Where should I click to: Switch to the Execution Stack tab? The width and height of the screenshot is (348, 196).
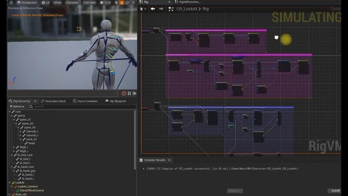click(x=53, y=101)
